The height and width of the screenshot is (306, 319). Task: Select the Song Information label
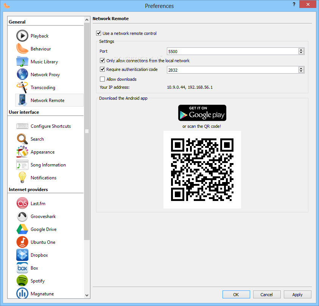48,165
